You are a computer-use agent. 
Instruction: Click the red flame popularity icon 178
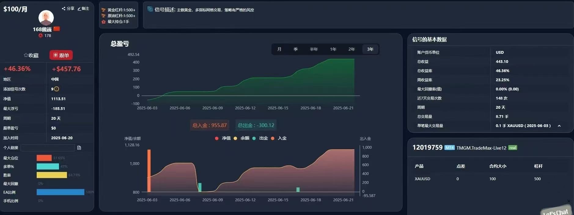[40, 36]
